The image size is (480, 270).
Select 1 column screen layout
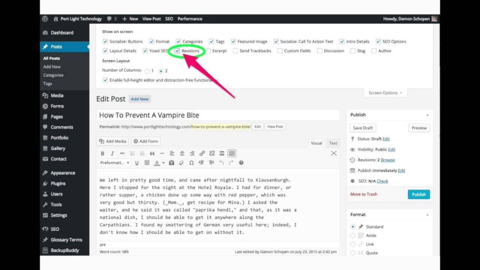pos(147,71)
